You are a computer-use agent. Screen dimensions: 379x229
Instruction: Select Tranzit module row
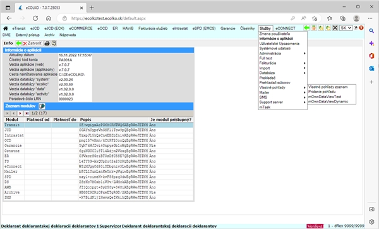pyautogui.click(x=99, y=125)
